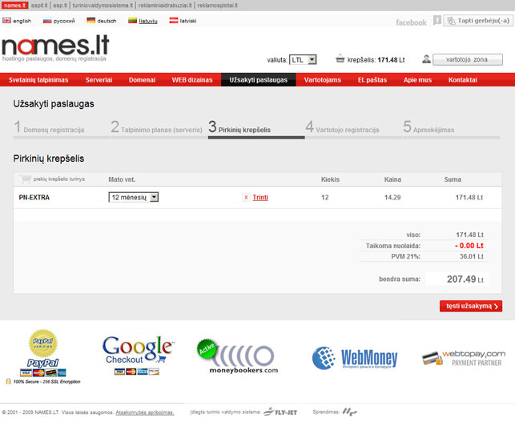Click Tapti gerbėju(-a) button
The width and height of the screenshot is (515, 422).
point(478,21)
